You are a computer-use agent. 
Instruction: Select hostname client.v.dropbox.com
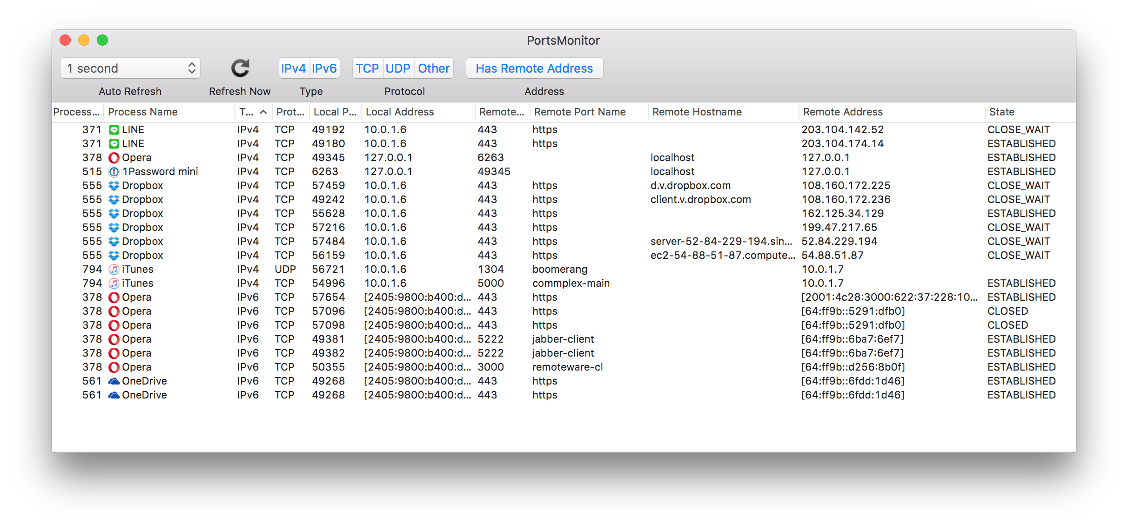[x=701, y=200]
